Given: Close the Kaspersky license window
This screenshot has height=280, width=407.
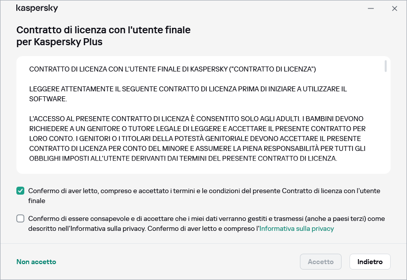Looking at the screenshot, I should [395, 8].
